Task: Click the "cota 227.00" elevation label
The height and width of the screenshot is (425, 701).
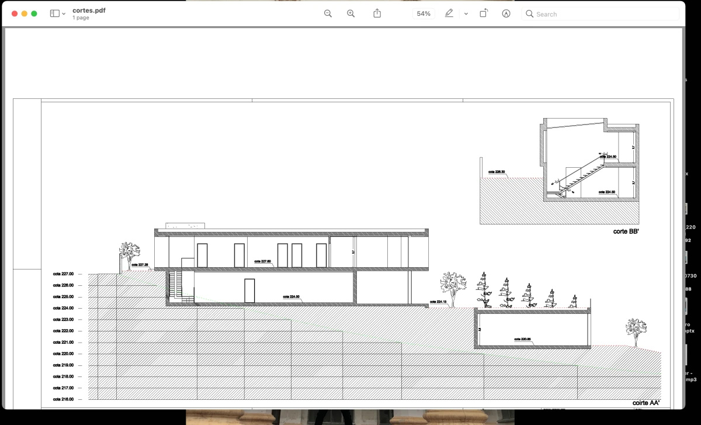Action: pos(63,274)
